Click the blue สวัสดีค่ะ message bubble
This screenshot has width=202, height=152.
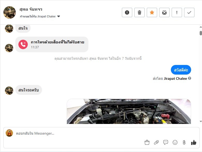coord(181,70)
